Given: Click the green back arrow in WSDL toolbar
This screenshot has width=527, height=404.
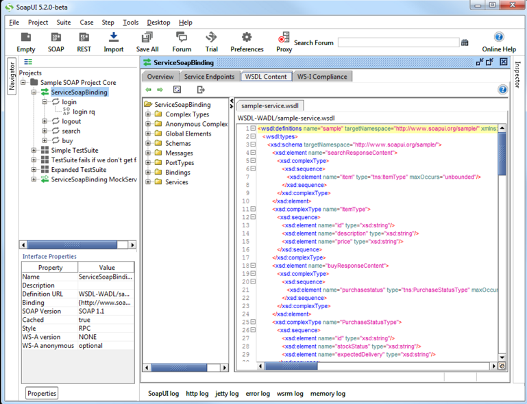Looking at the screenshot, I should (149, 90).
